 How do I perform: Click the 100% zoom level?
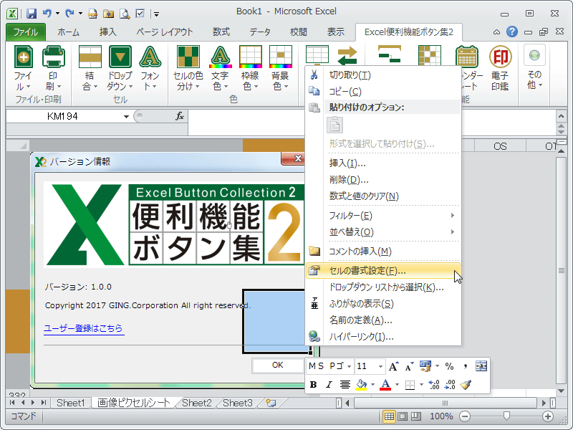pyautogui.click(x=441, y=416)
